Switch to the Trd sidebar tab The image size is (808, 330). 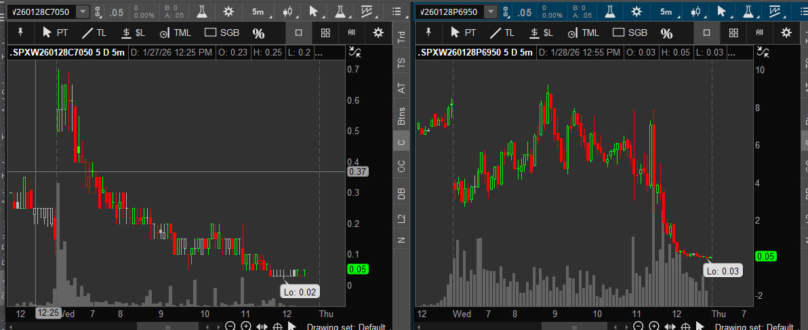coord(401,38)
